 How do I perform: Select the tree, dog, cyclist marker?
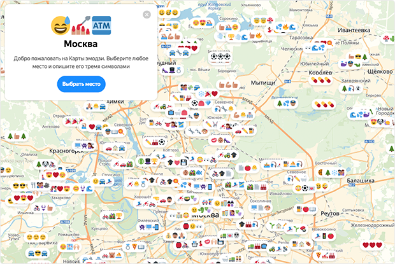[46, 164]
